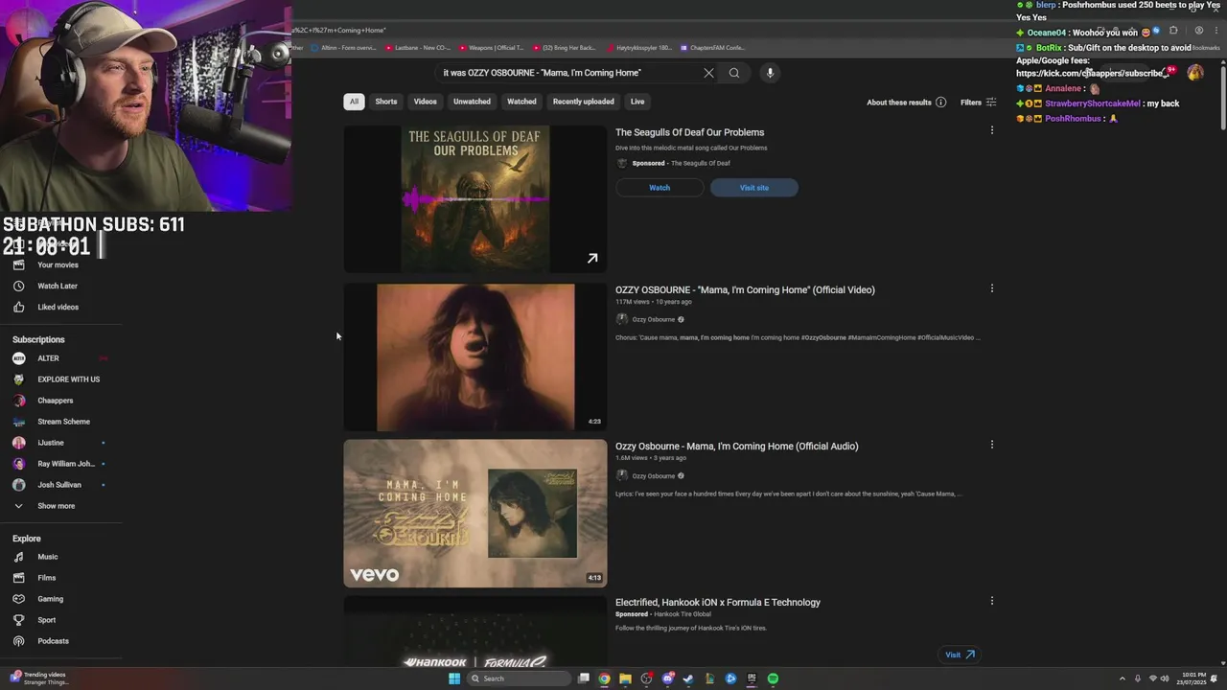Open the YouTube account avatar menu

pos(1195,73)
